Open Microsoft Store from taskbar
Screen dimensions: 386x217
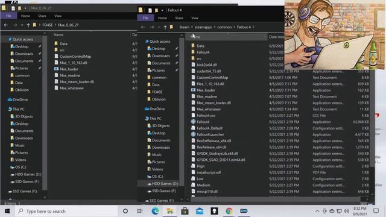[185, 211]
